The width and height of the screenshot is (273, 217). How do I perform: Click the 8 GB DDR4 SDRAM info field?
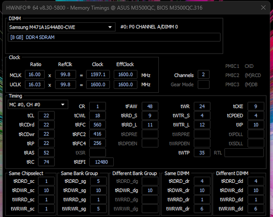point(114,37)
